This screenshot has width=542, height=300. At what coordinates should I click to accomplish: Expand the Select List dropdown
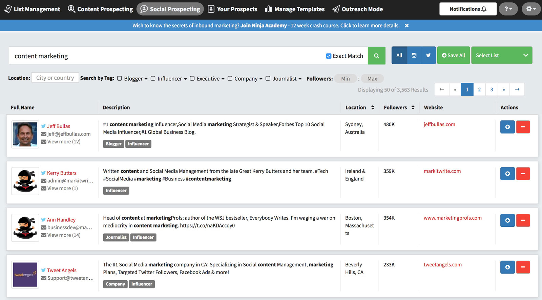pos(502,55)
